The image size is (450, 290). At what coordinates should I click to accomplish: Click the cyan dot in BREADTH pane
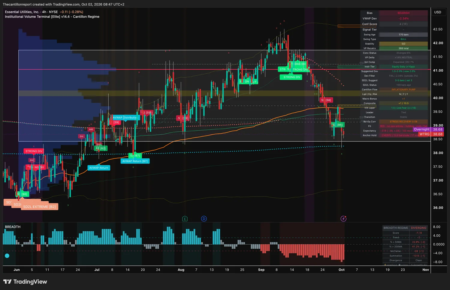7,256
